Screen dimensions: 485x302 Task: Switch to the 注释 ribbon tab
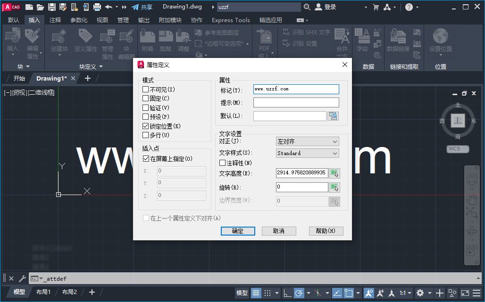pos(54,20)
